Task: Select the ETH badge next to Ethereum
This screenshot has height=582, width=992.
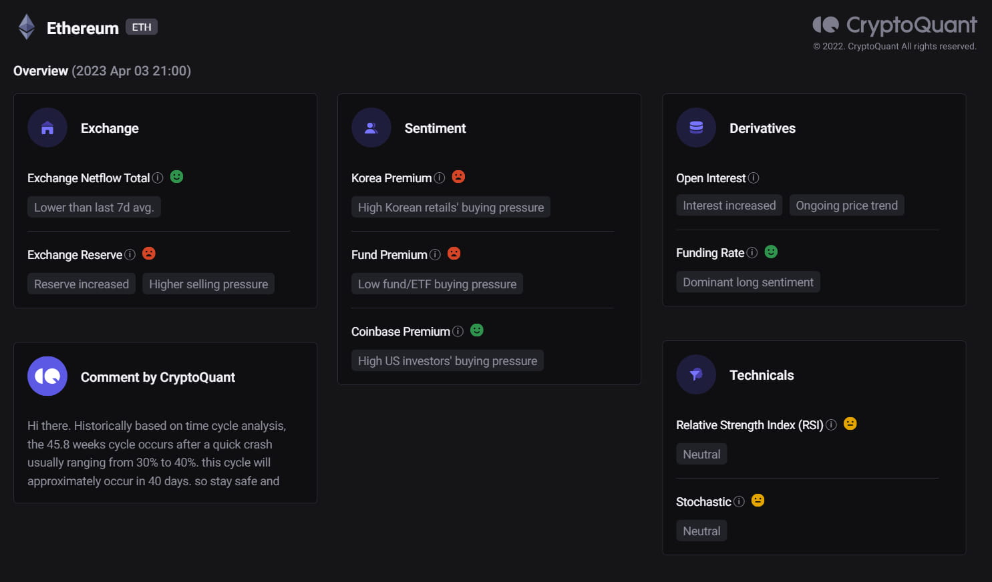Action: pos(141,27)
